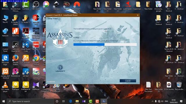Open Wondershare Filmora desktop icon

[x=15, y=7]
